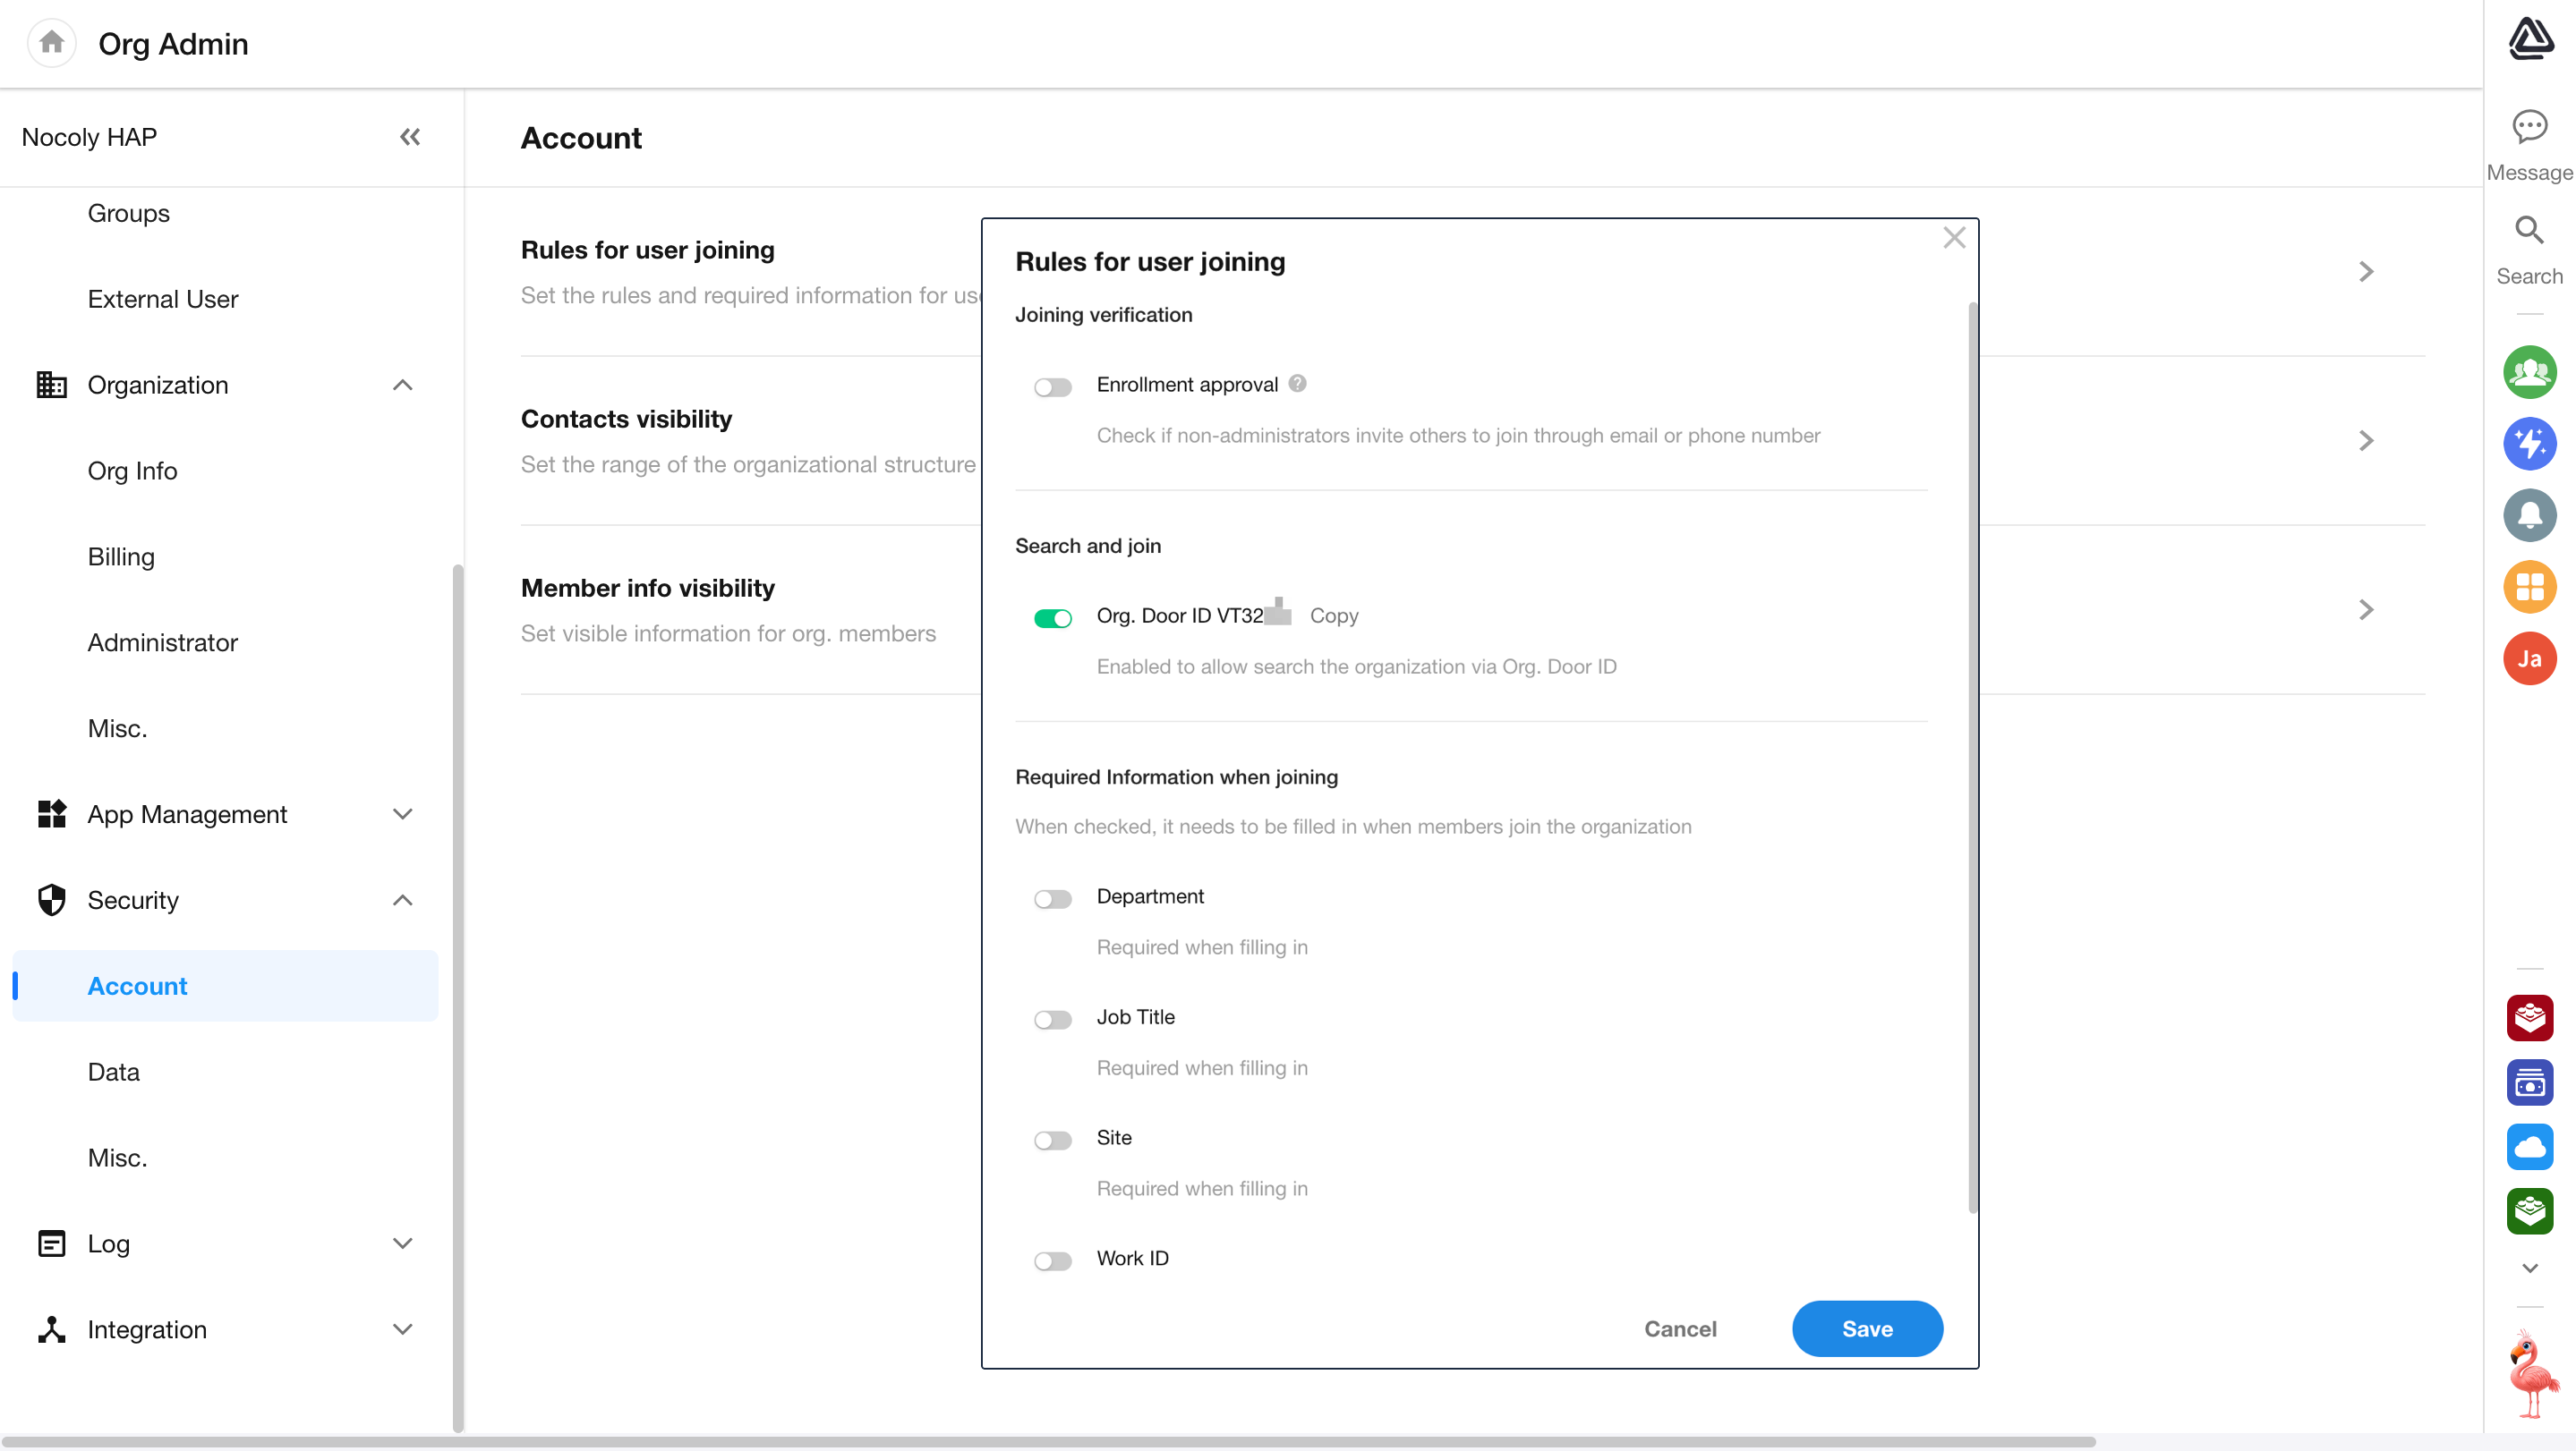Open the green contacts people icon
The width and height of the screenshot is (2576, 1451).
[2529, 373]
